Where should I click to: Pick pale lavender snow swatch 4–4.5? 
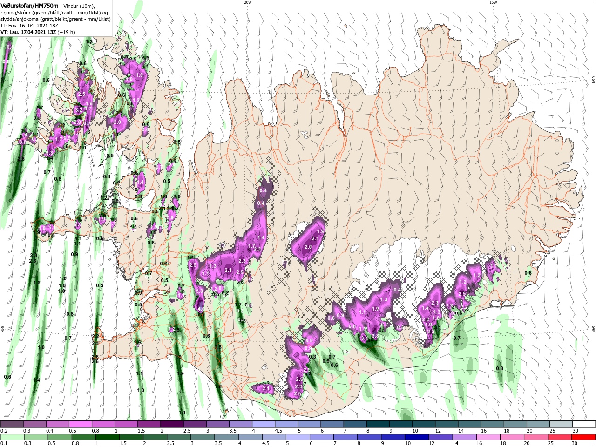coord(263,424)
